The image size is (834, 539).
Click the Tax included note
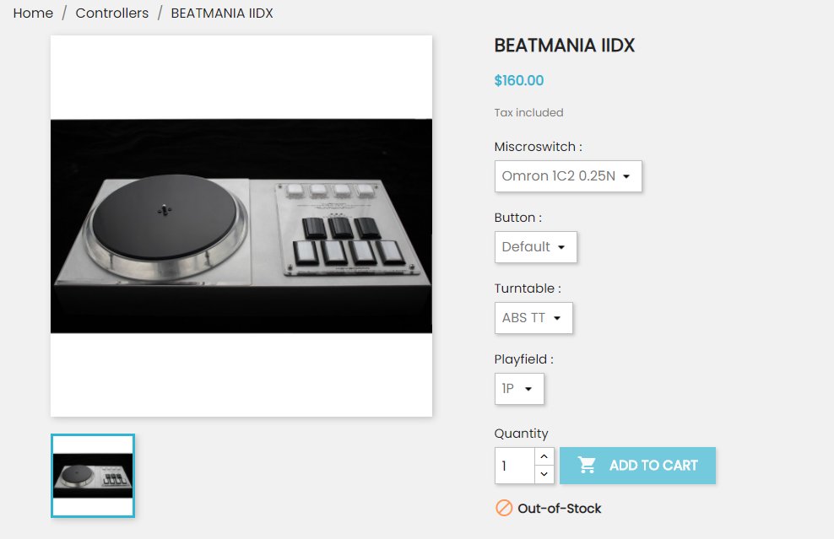528,112
